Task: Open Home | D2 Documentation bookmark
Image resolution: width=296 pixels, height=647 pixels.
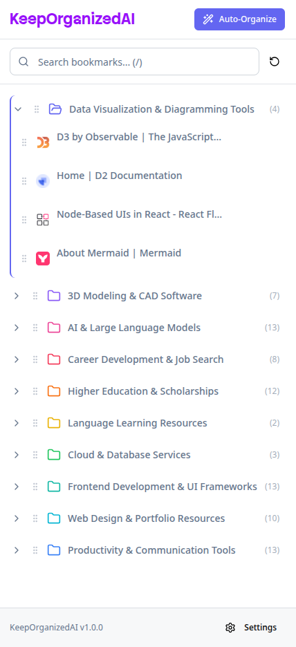Action: (120, 176)
